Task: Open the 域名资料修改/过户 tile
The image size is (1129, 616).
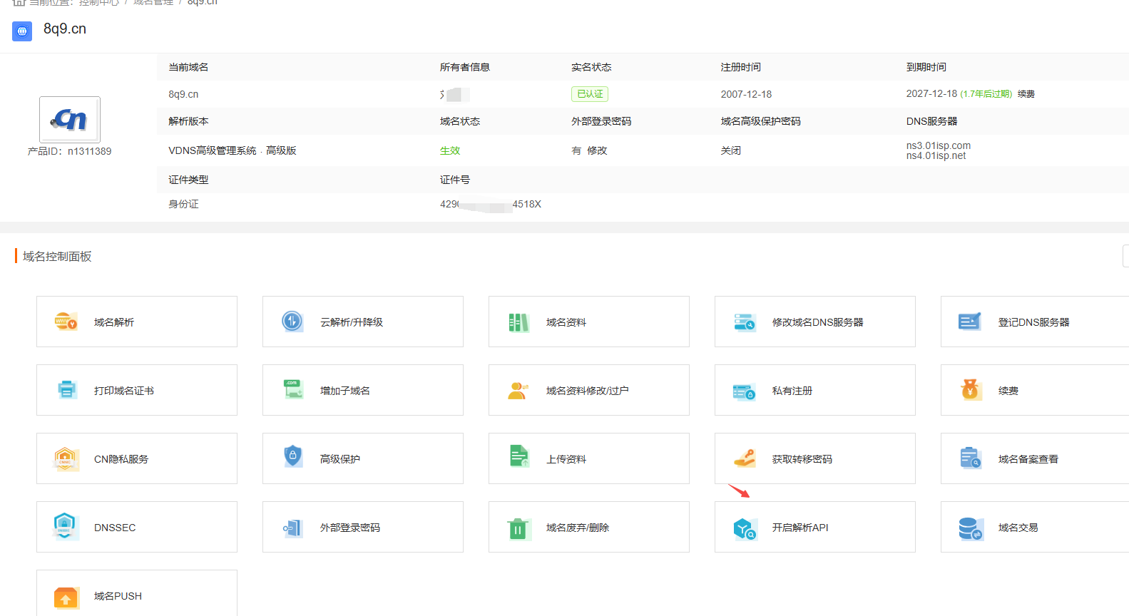Action: click(588, 390)
